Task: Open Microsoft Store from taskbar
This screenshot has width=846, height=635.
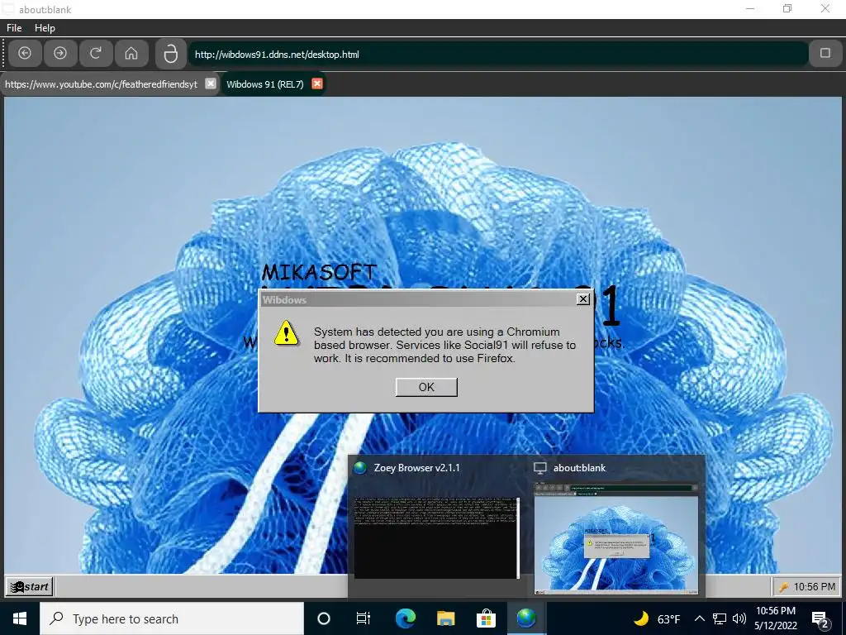Action: (x=486, y=618)
